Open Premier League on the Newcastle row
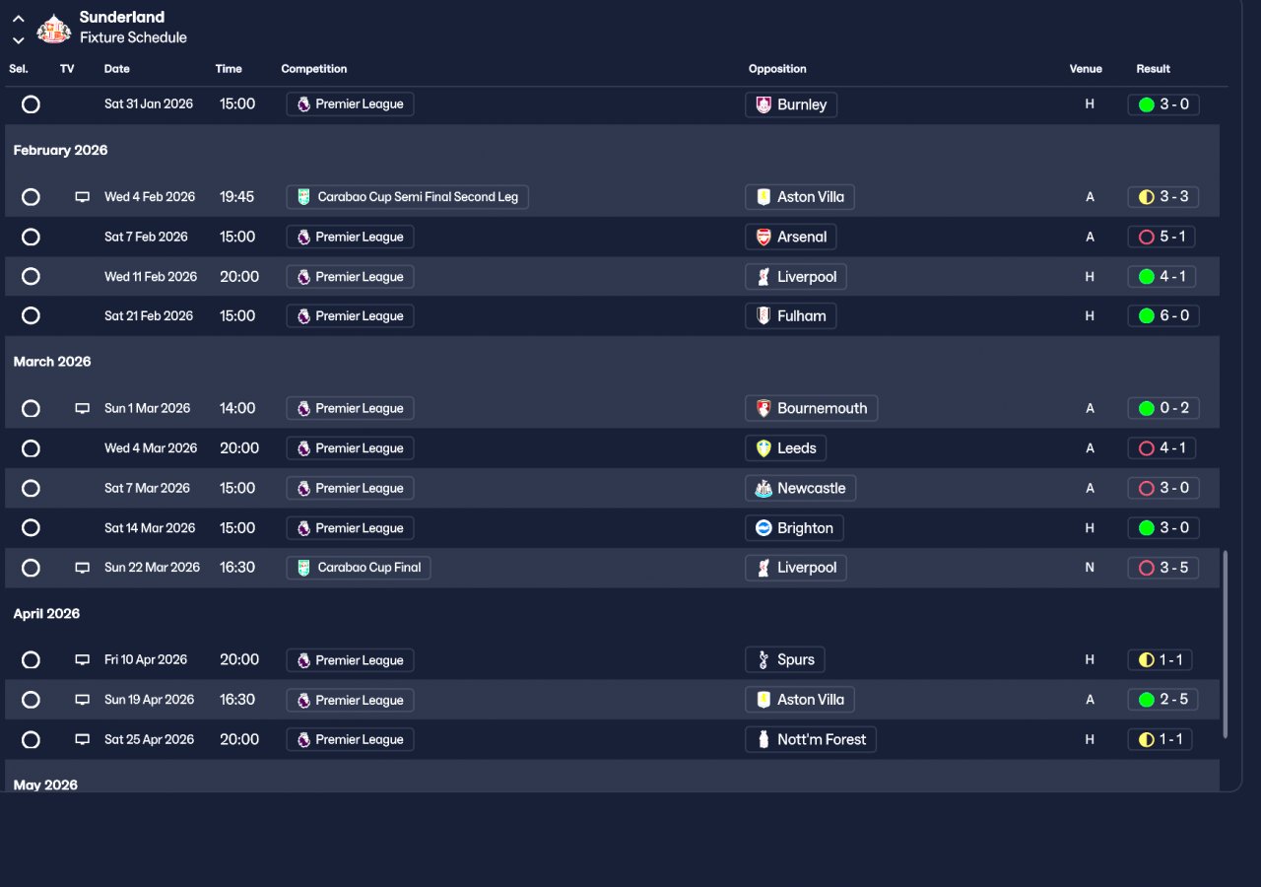The image size is (1261, 887). 350,488
